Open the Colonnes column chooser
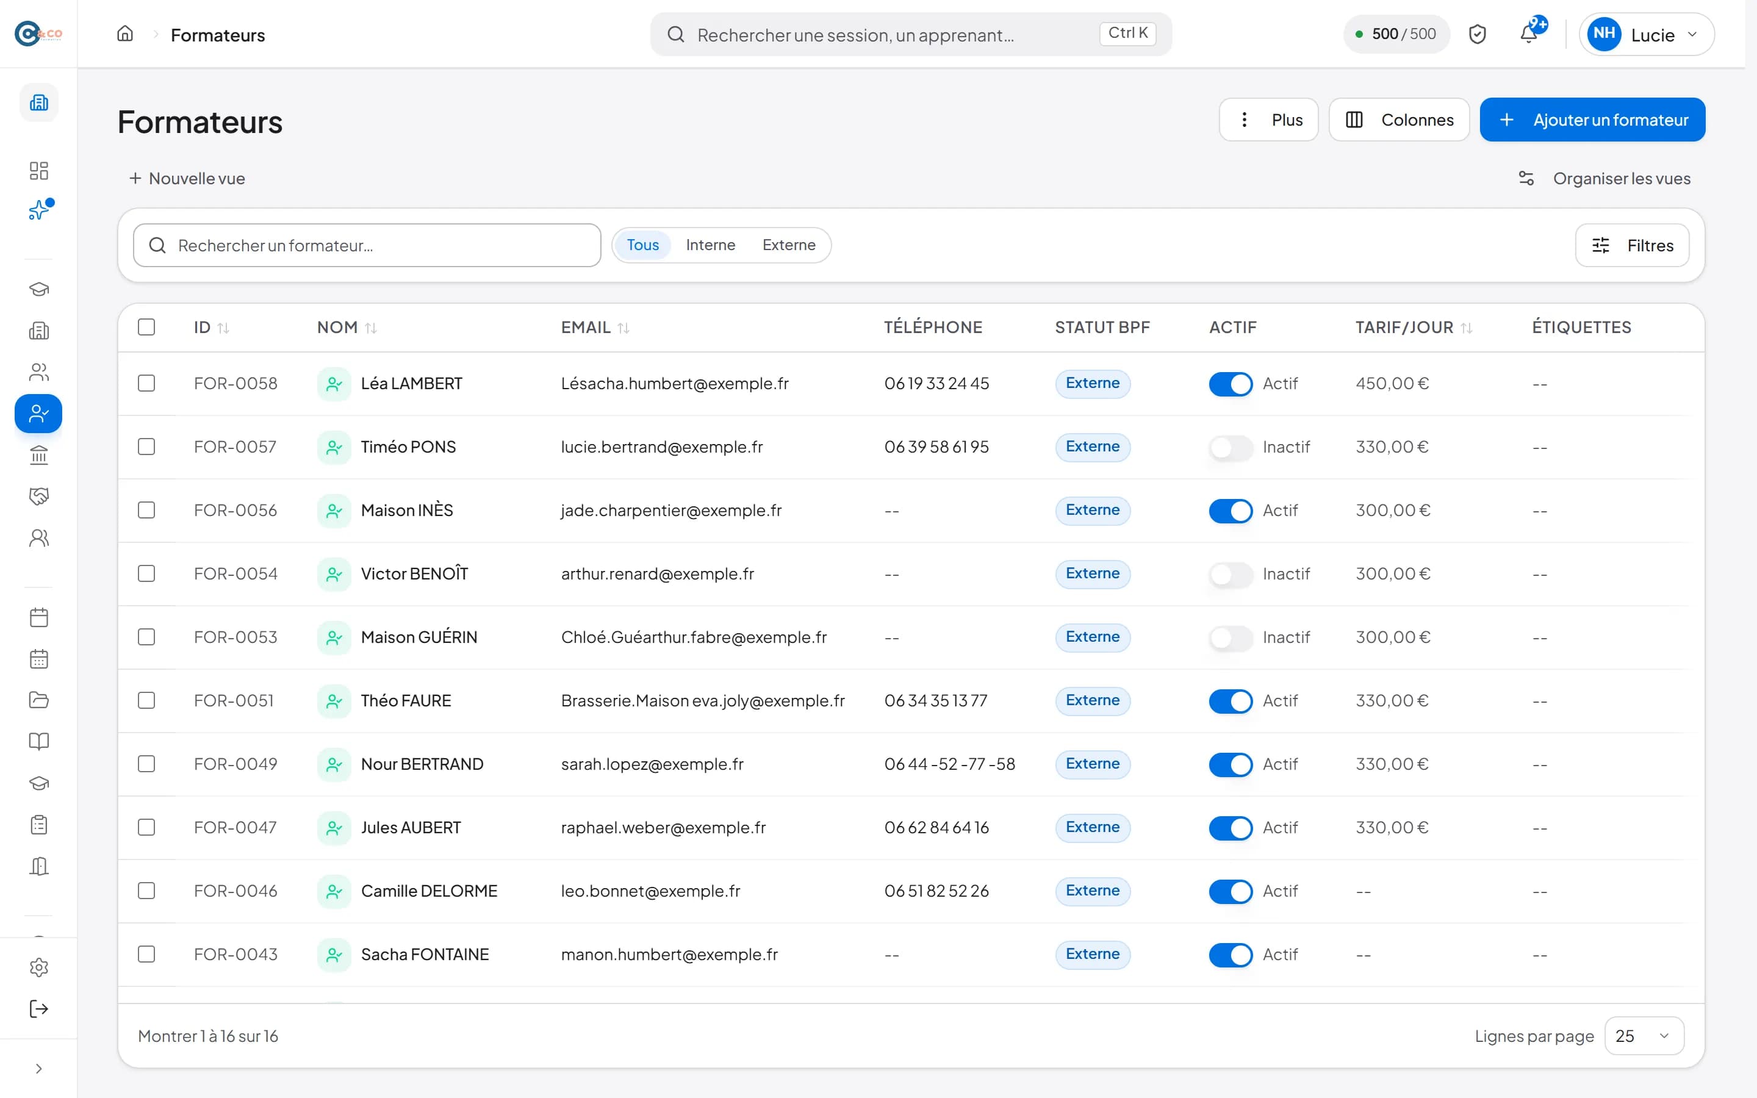 pos(1399,120)
